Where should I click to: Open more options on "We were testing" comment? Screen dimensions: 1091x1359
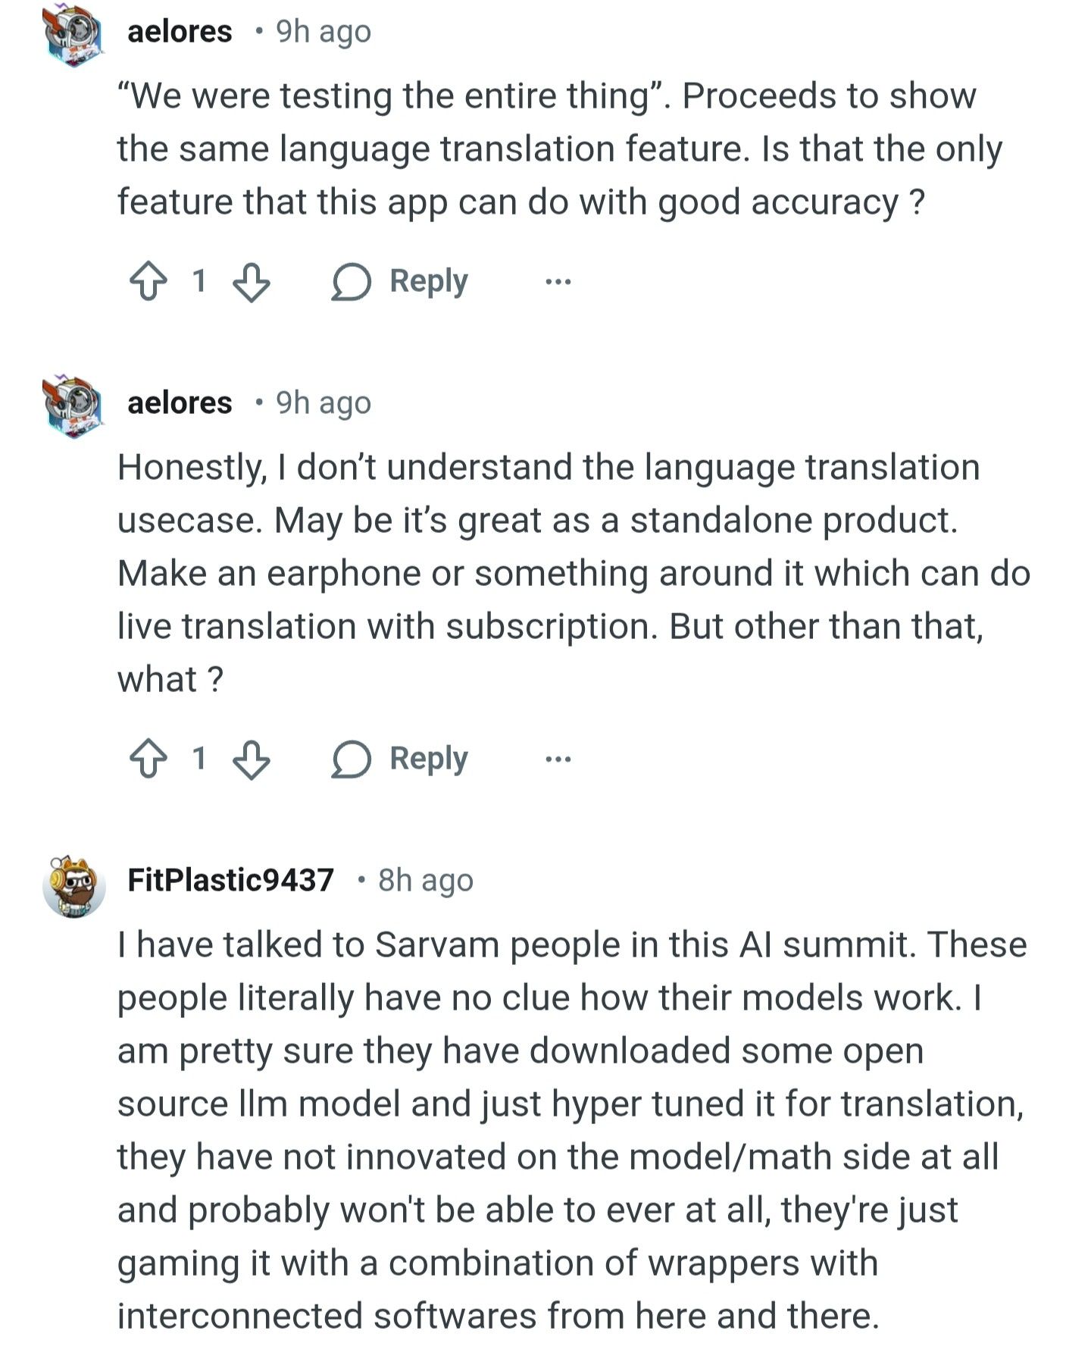click(558, 282)
